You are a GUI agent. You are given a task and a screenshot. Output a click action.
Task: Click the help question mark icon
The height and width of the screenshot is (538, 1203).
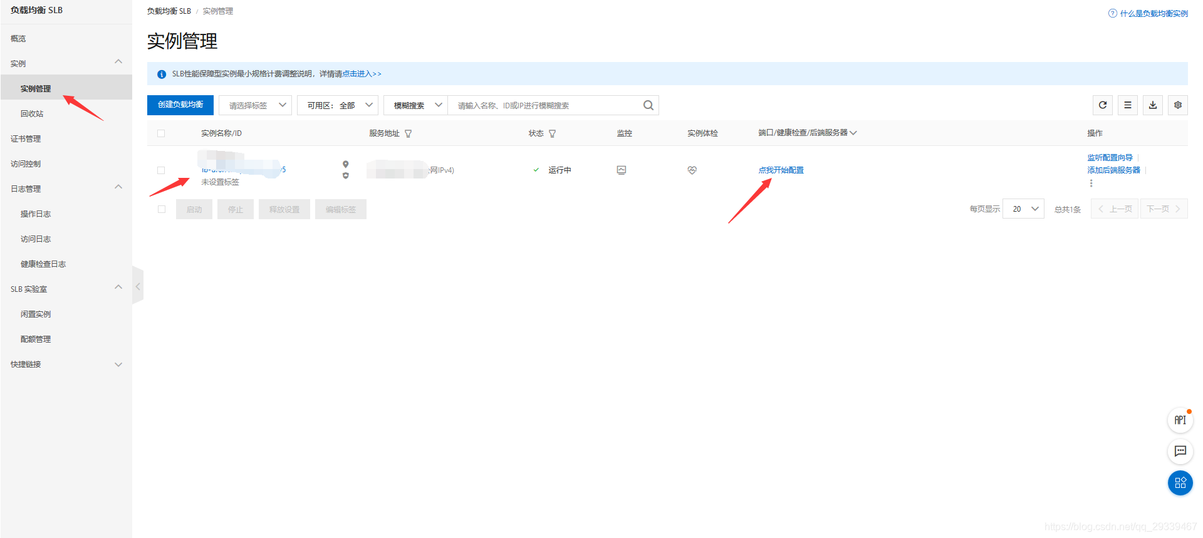(x=1113, y=13)
